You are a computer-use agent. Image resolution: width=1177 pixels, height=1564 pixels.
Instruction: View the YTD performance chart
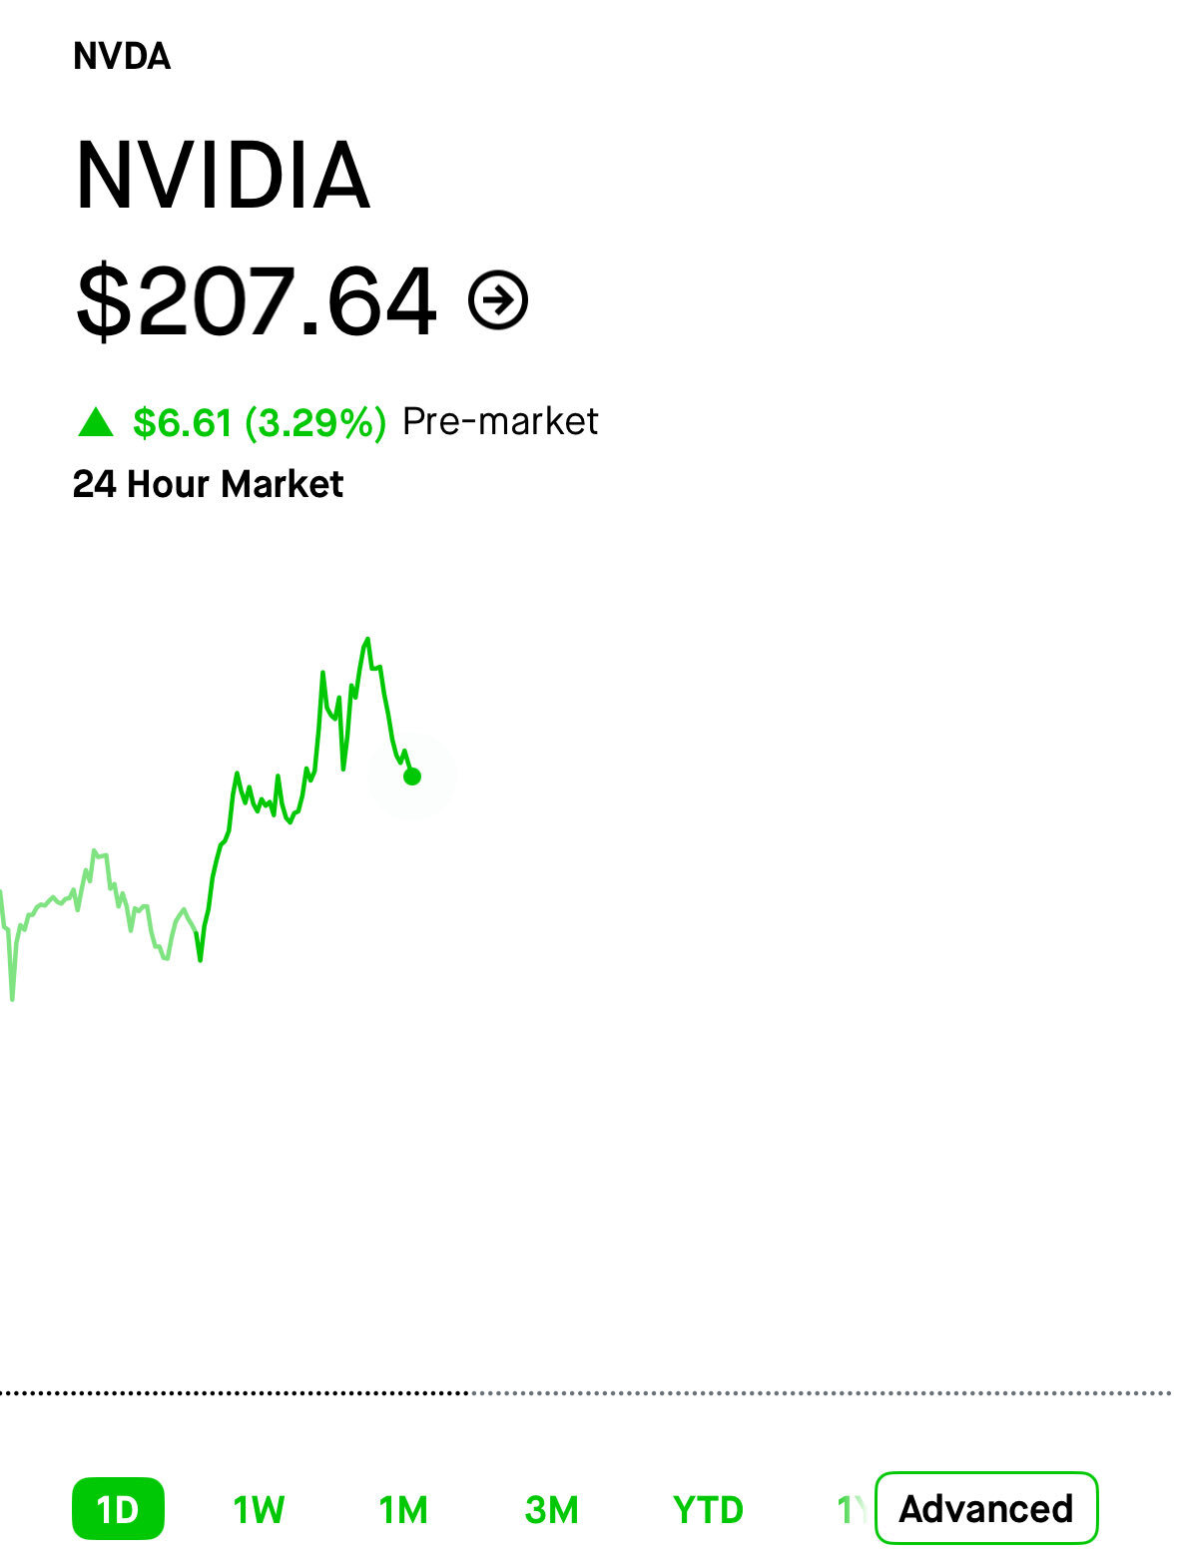tap(707, 1510)
